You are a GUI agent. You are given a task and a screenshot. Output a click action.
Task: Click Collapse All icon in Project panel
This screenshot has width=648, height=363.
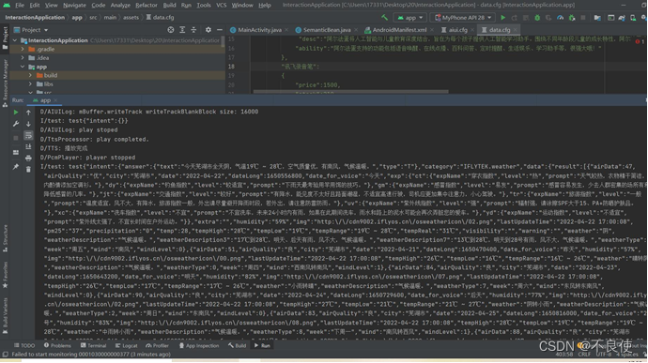193,30
